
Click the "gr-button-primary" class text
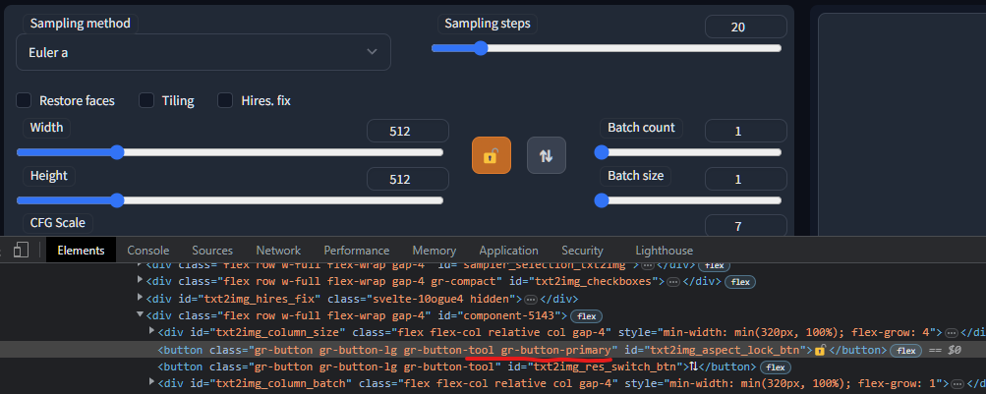coord(556,350)
